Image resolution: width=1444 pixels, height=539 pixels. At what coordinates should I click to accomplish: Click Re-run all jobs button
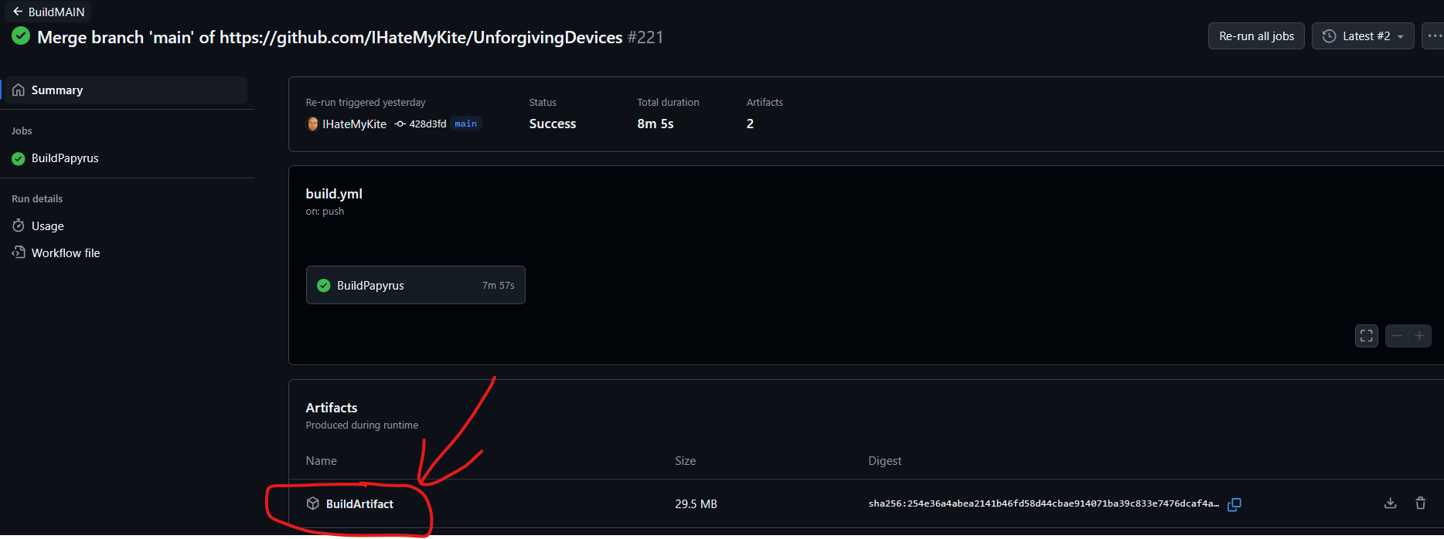click(x=1256, y=36)
